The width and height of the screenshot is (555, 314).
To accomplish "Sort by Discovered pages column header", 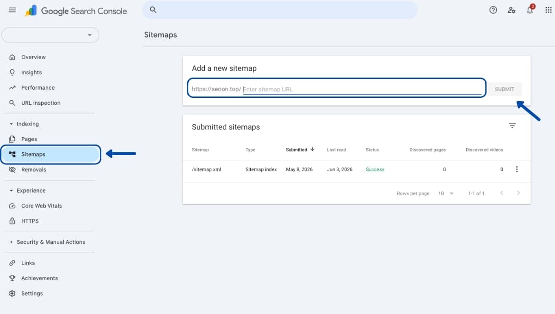I will [427, 150].
